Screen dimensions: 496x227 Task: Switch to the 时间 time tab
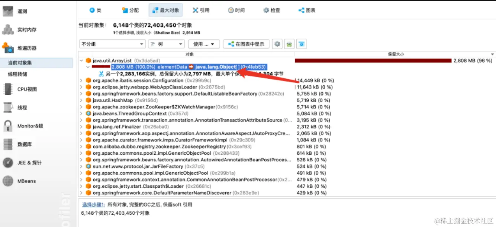pyautogui.click(x=236, y=10)
